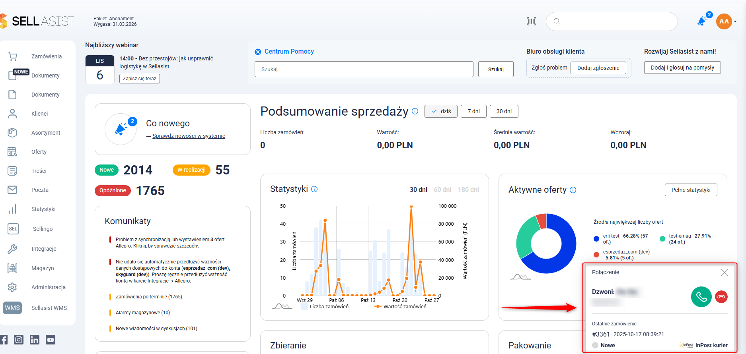Screen dimensions: 746x354
Task: Click the Zapisz się teraz webinar button
Action: click(139, 79)
